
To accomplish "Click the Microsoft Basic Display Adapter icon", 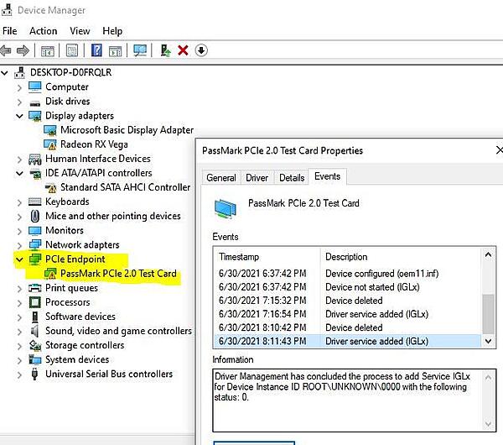I will coord(50,130).
